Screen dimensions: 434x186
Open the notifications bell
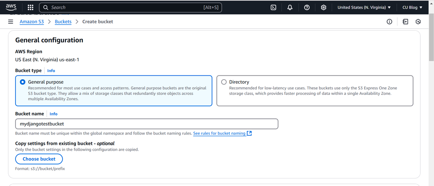pyautogui.click(x=290, y=7)
